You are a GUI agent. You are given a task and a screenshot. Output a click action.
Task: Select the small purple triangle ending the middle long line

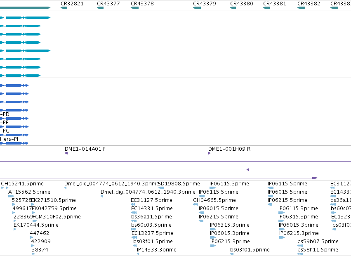pyautogui.click(x=247, y=170)
